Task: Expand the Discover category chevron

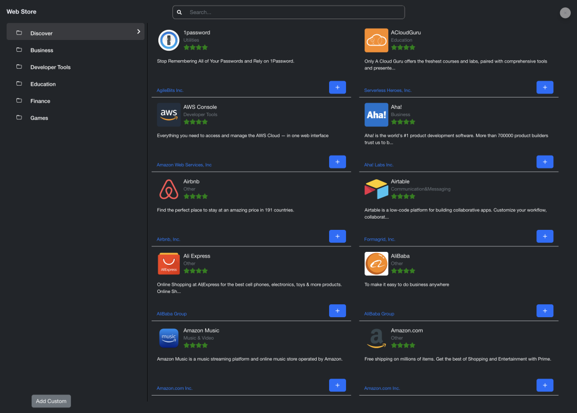Action: point(139,32)
